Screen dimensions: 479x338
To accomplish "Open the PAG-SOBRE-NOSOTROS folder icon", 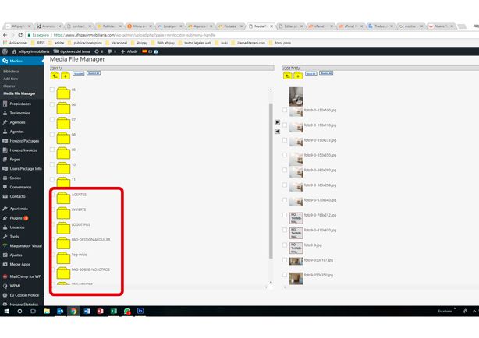I will (63, 273).
